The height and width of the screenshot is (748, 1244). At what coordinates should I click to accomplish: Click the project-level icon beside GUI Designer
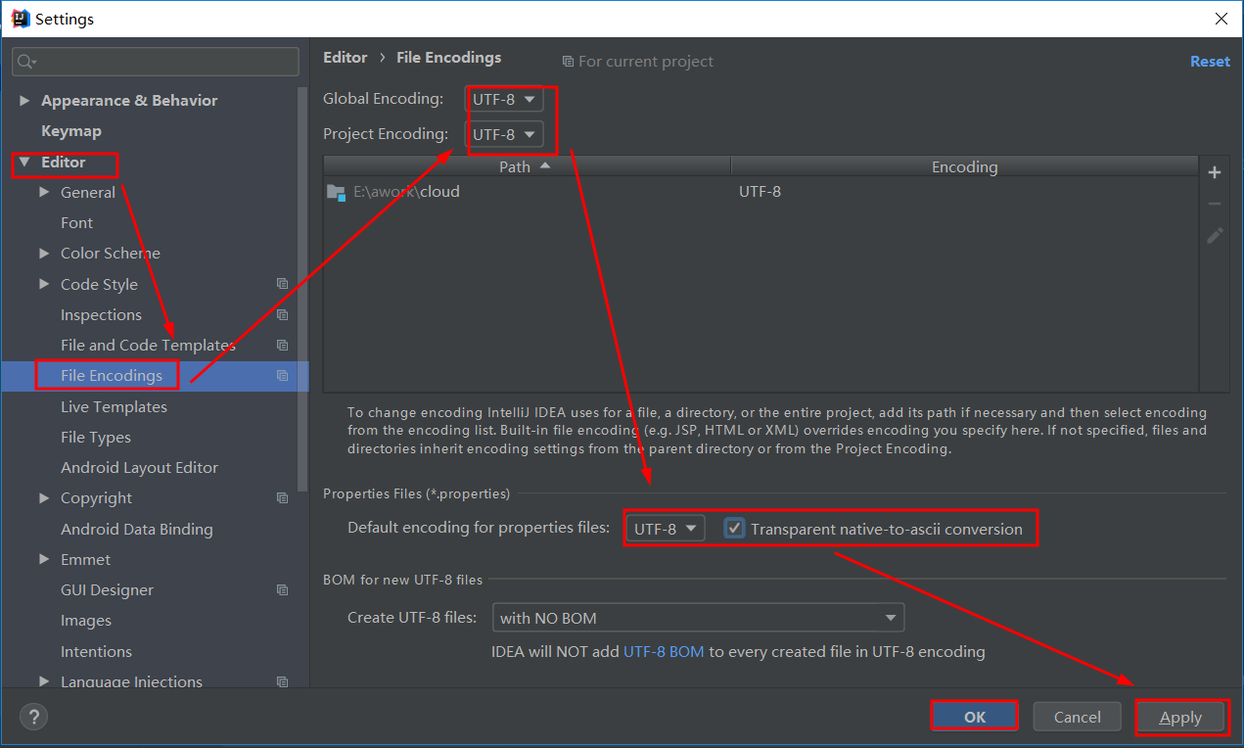282,589
